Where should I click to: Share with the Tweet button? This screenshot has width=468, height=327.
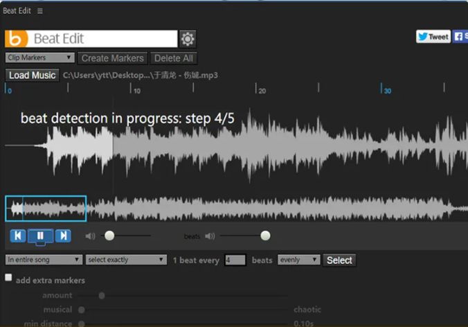click(433, 37)
